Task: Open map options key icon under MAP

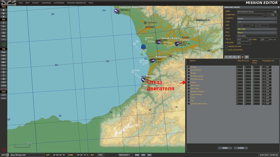Action: [x=4, y=95]
